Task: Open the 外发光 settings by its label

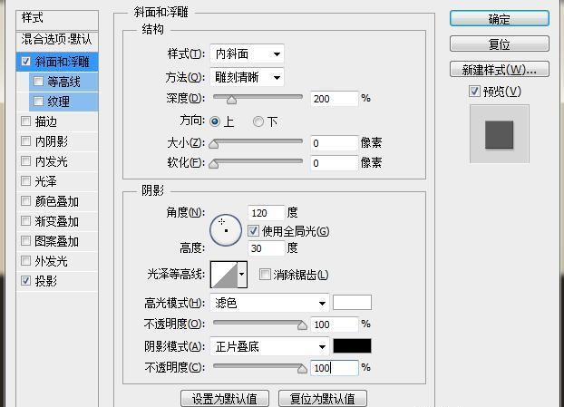Action: pos(52,261)
